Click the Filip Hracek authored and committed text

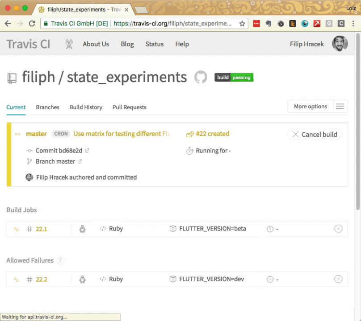click(x=86, y=177)
